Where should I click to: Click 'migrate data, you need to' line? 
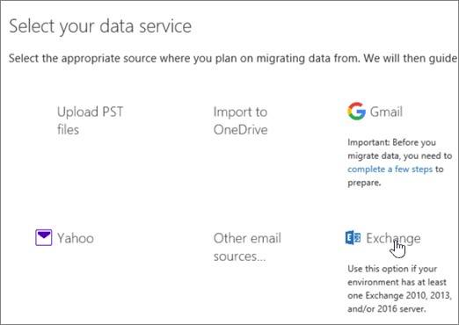point(399,155)
